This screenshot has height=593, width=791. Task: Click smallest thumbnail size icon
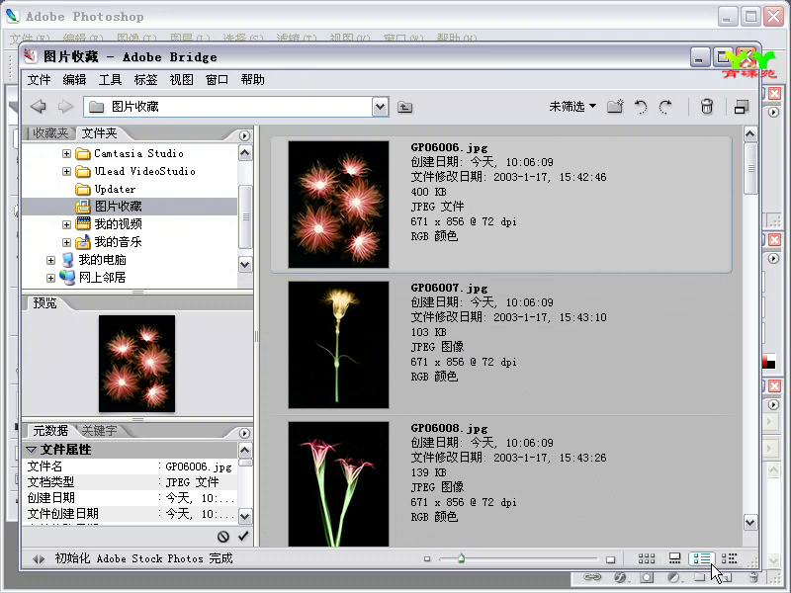tap(427, 558)
